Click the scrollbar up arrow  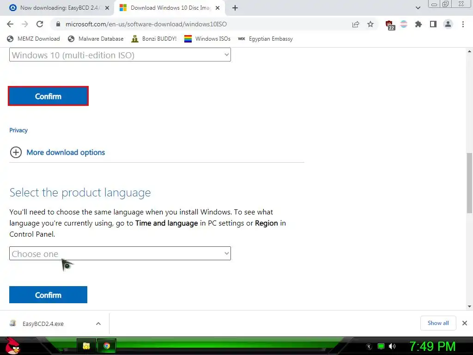coord(469,52)
